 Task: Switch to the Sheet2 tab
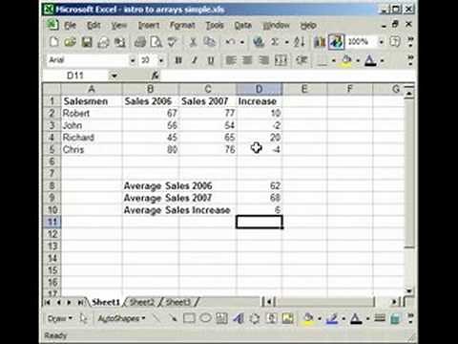(x=142, y=302)
